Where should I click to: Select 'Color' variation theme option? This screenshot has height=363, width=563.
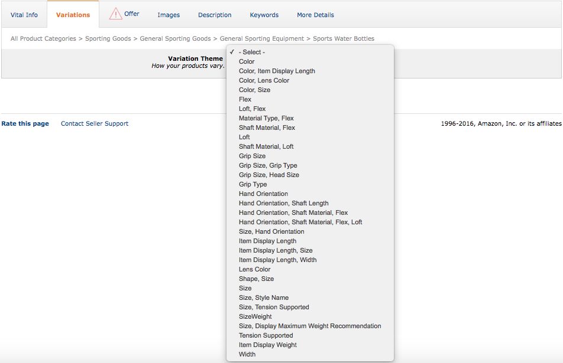(247, 61)
